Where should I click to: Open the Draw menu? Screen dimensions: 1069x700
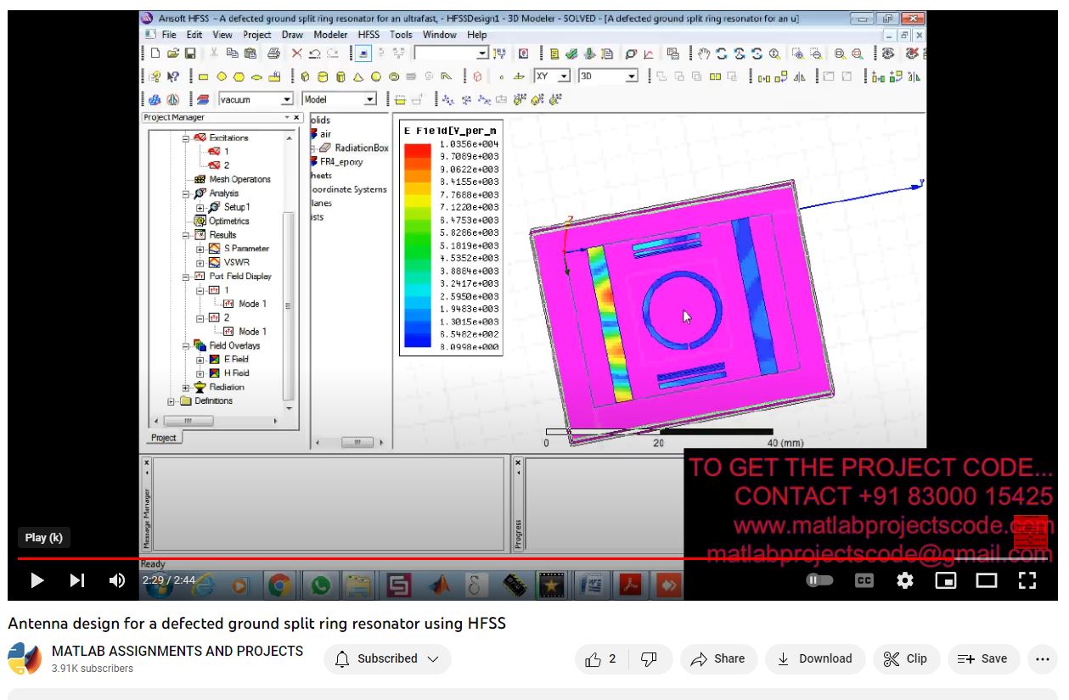[x=292, y=35]
